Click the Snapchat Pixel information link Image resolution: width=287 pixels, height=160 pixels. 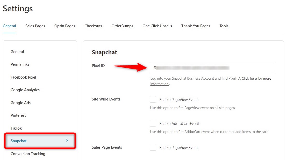(x=256, y=78)
